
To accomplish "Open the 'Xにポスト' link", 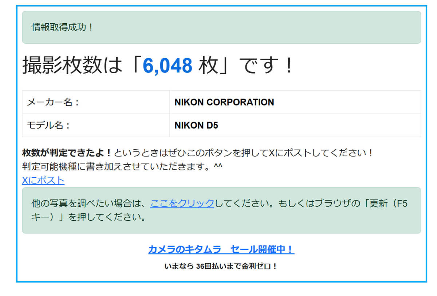I will [x=43, y=180].
